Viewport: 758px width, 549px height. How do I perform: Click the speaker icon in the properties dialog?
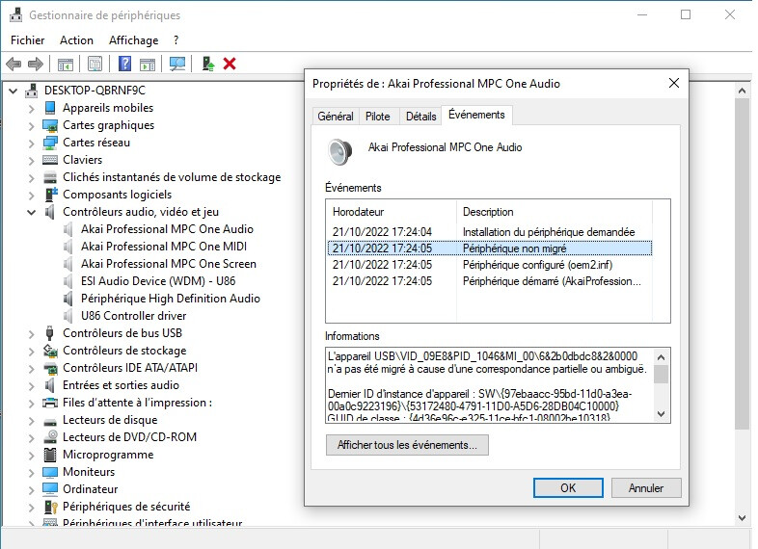point(339,151)
